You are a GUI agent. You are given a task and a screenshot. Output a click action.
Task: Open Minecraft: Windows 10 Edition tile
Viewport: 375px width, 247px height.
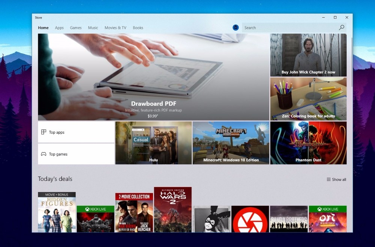(x=231, y=143)
